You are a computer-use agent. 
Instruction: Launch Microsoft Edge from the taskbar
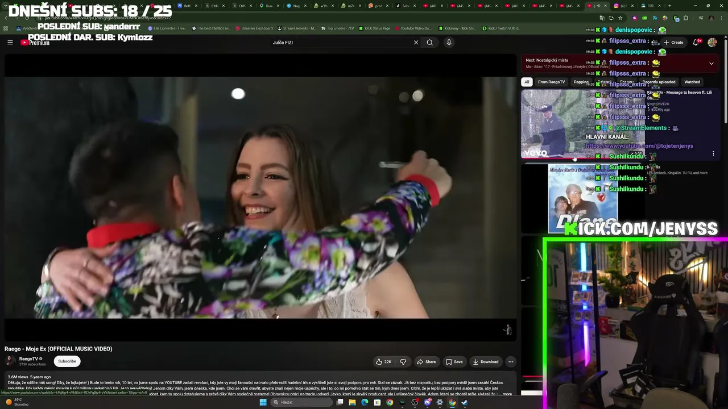coord(365,402)
